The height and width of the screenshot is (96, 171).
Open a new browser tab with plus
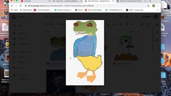(150, 1)
